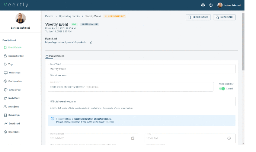Click the sidebar profile photo

tap(20, 18)
